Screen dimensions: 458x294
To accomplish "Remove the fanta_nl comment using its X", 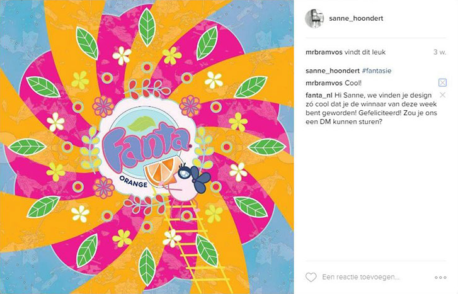I will coord(442,95).
